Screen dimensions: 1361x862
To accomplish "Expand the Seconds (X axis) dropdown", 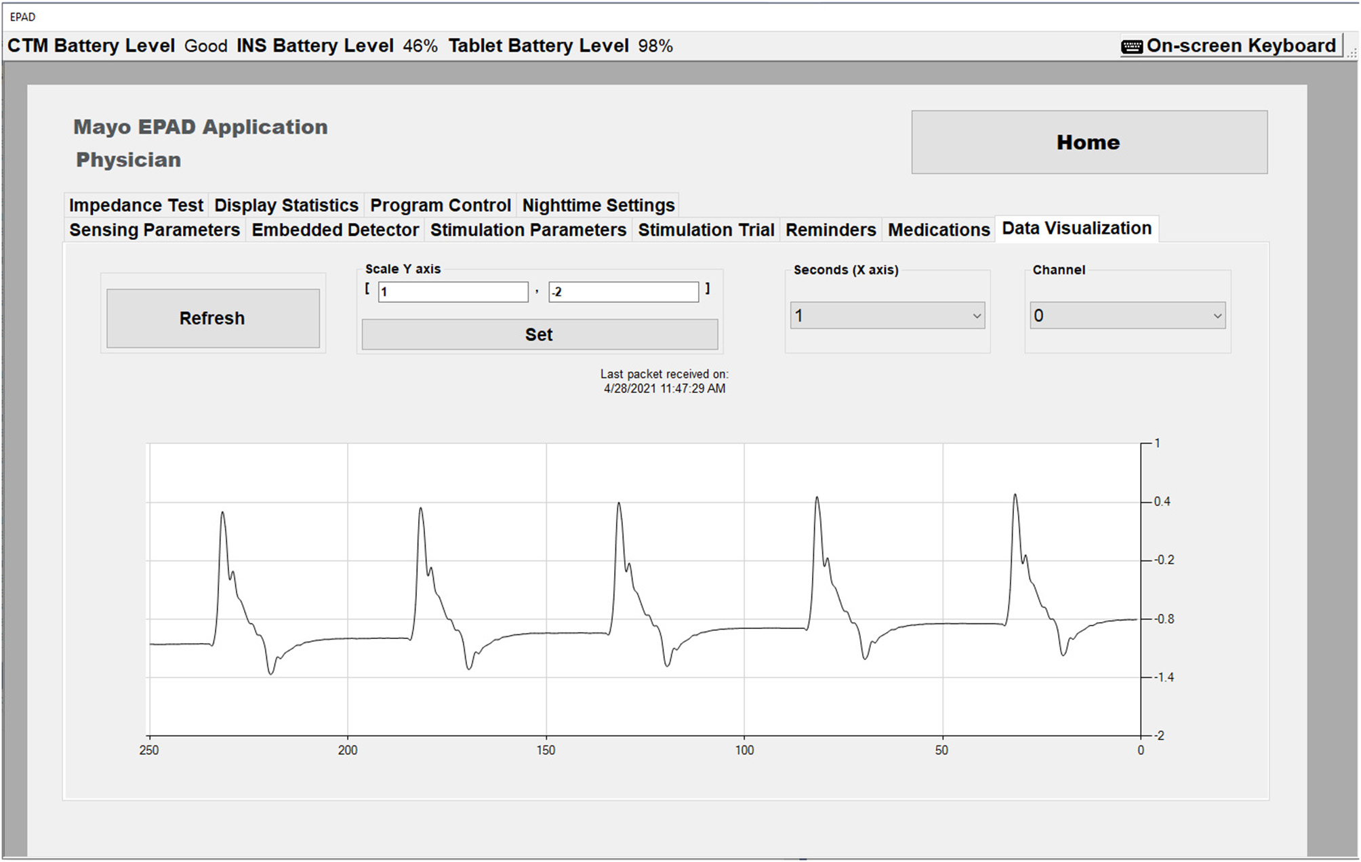I will [887, 316].
